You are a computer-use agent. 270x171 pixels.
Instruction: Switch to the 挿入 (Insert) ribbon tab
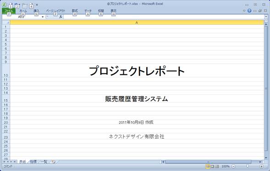click(36, 11)
